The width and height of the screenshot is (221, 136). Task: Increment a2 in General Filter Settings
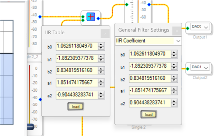(174, 101)
